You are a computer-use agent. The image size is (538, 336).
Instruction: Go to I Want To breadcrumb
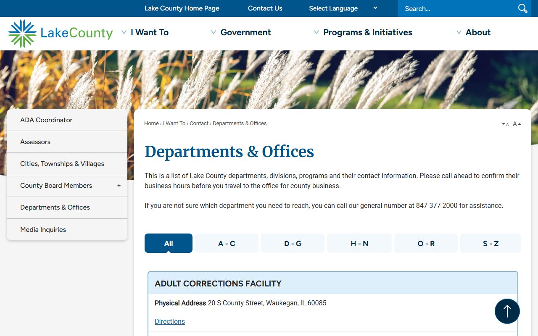point(174,123)
